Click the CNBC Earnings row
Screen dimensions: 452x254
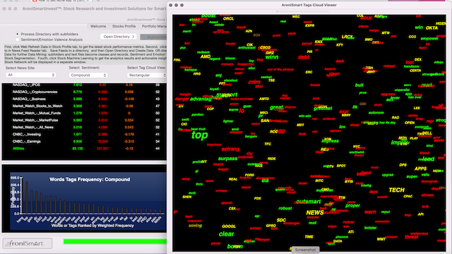(x=84, y=141)
